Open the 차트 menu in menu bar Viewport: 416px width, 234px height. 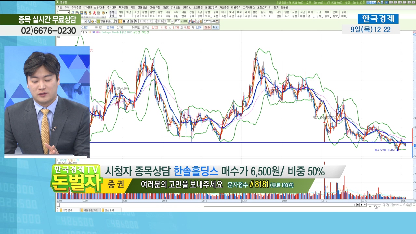point(133,7)
